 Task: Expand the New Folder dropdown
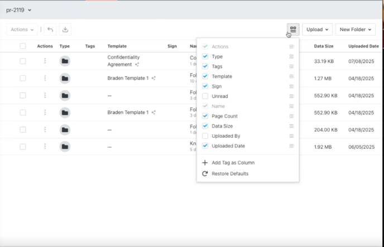tap(355, 30)
